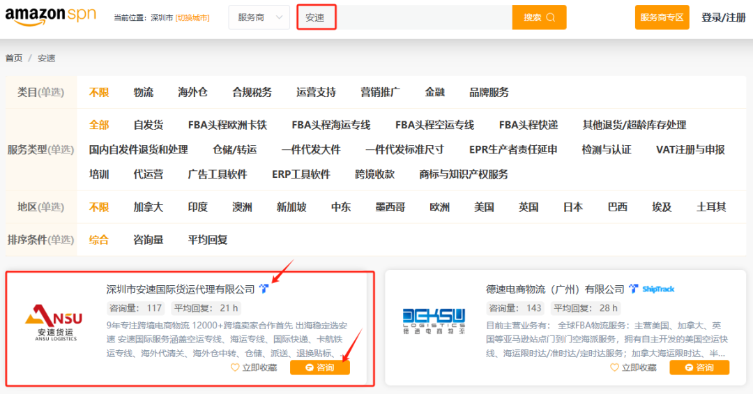This screenshot has width=753, height=394.
Task: Filter region by 埃及
Action: (662, 207)
